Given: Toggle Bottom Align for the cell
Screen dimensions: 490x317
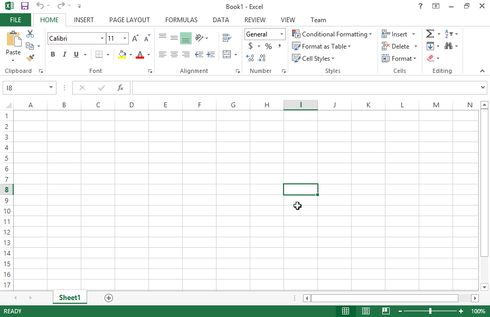Looking at the screenshot, I should coord(185,38).
